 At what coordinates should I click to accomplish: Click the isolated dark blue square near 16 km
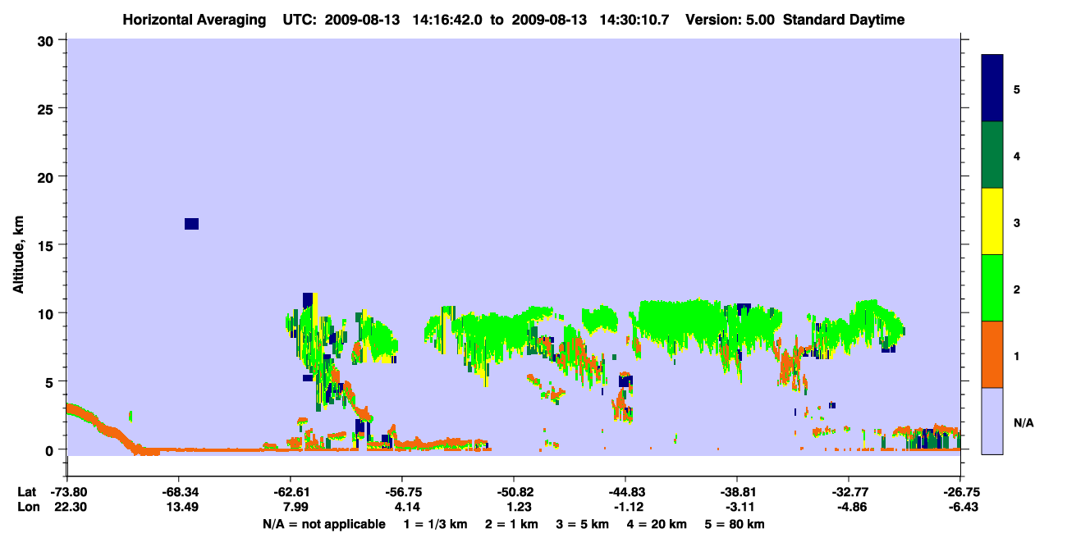[x=191, y=224]
